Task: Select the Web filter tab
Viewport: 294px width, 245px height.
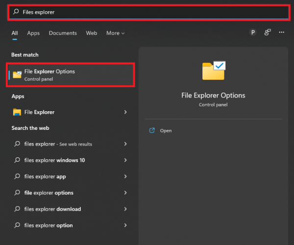Action: pos(92,33)
